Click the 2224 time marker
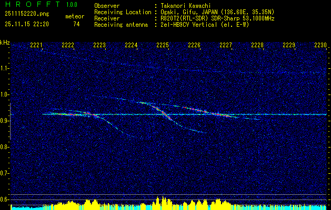Screen dimensions: 331x210 tap(131, 45)
